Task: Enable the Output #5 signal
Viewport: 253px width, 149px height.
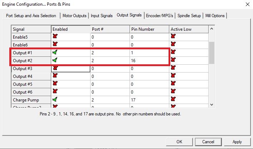Action: click(55, 83)
